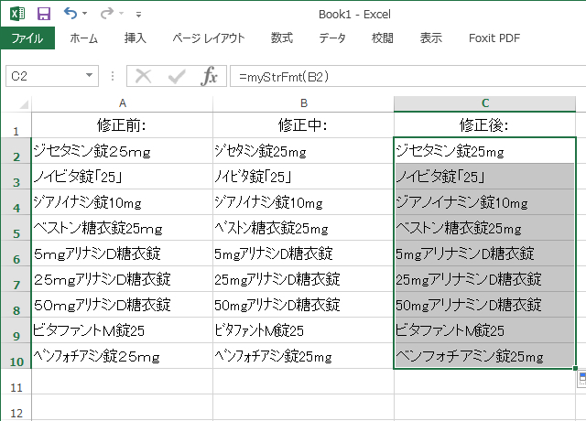Select cell A5 with ベストン糖衣錠25mg
Viewport: 586px width, 421px height.
coord(122,228)
